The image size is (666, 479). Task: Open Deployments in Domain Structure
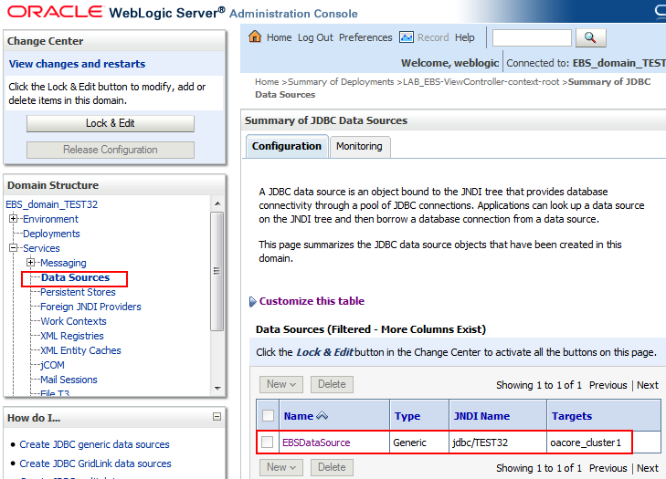(x=51, y=234)
